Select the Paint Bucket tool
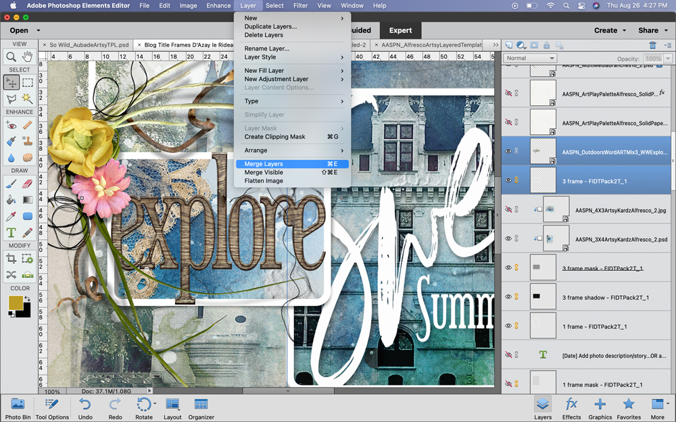Viewport: 676px width, 422px height. (11, 200)
